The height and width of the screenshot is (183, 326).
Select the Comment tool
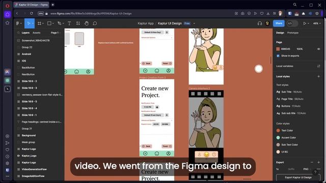pyautogui.click(x=95, y=23)
